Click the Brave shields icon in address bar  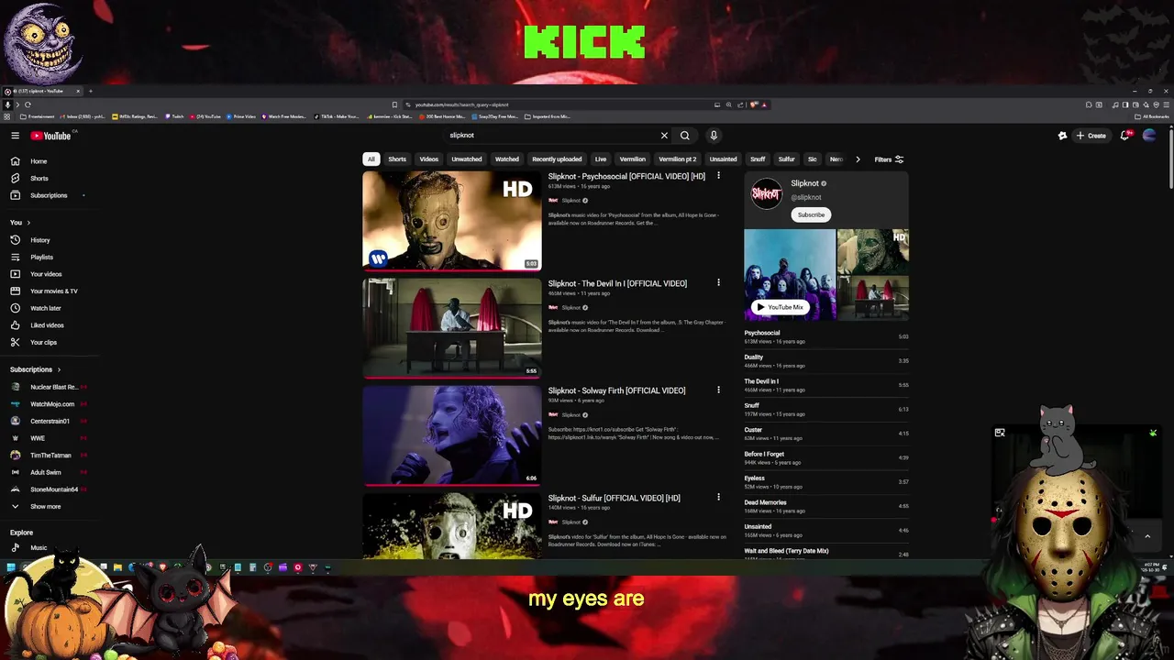(753, 104)
